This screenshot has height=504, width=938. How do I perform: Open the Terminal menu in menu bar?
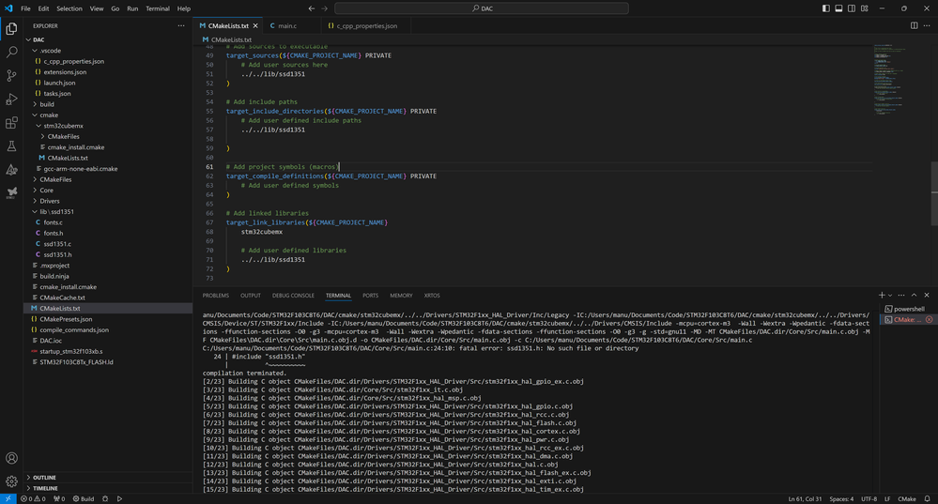pos(158,8)
